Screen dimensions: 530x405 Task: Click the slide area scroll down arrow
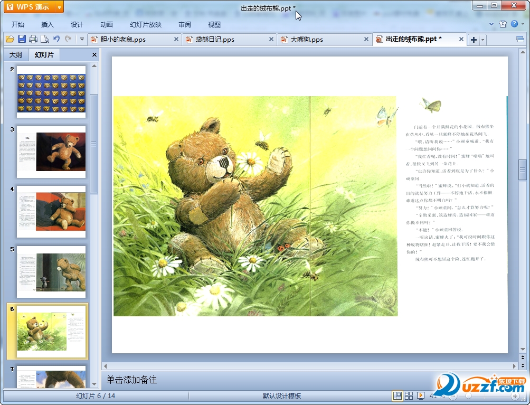point(523,349)
